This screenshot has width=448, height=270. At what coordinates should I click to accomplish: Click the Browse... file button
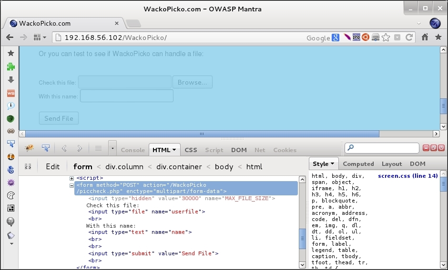[x=192, y=82]
